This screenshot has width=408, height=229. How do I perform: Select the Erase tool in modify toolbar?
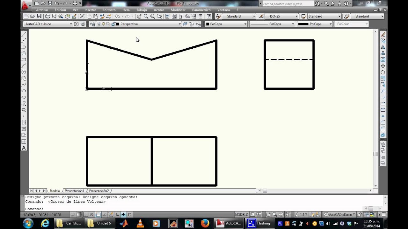point(383,34)
